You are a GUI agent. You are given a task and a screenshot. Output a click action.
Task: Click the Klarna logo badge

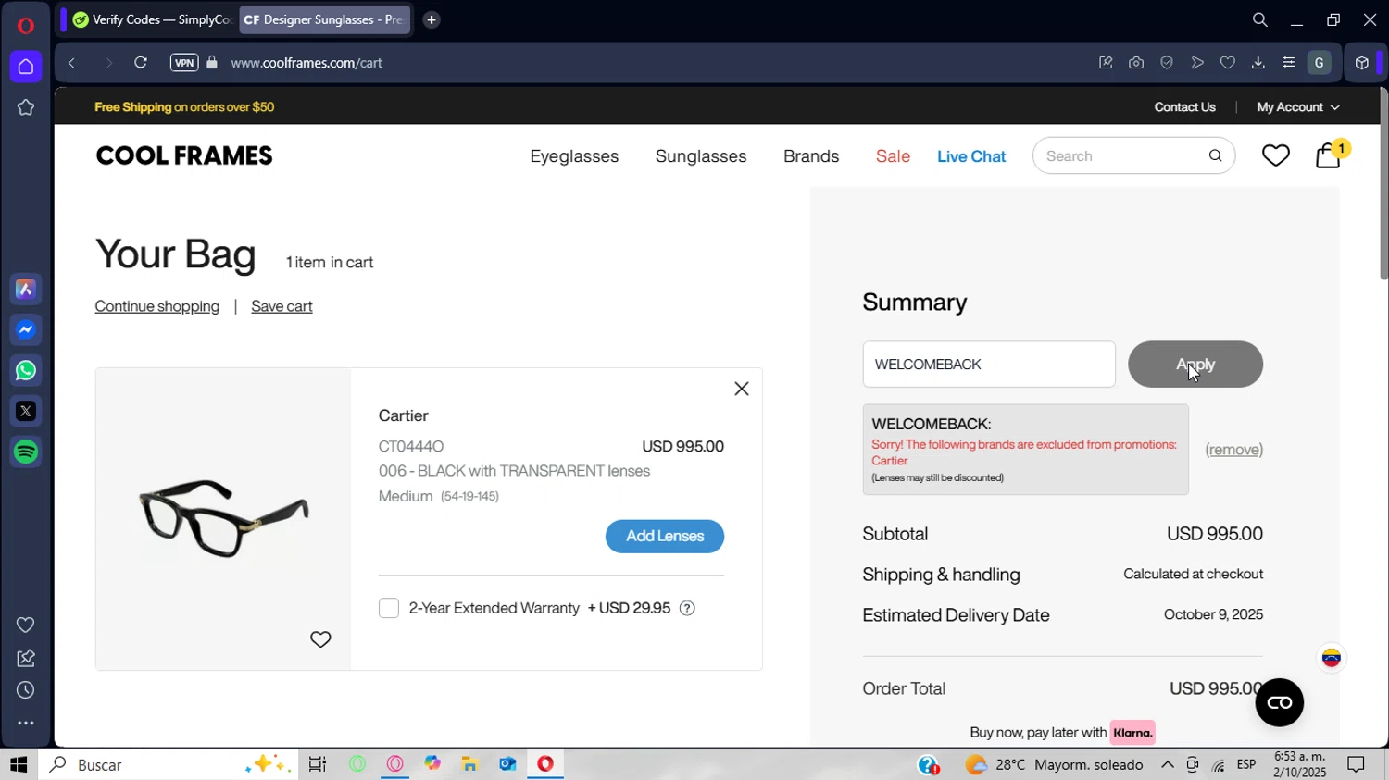click(x=1132, y=733)
